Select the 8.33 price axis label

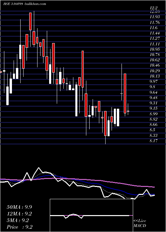click(x=154, y=135)
